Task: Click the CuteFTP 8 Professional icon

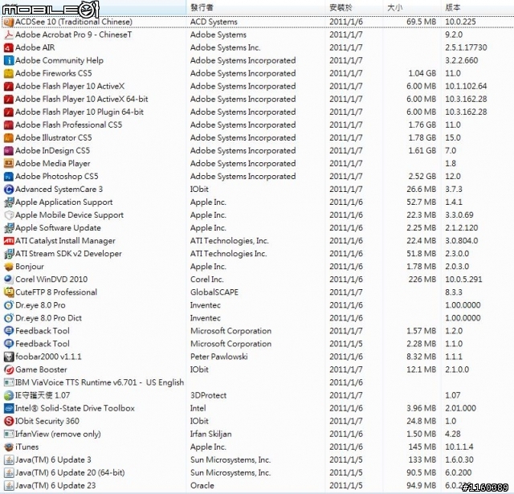Action: pyautogui.click(x=9, y=292)
